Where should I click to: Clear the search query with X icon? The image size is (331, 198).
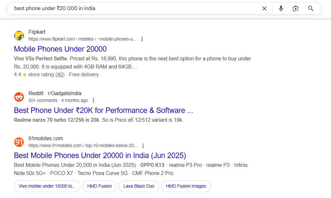264,8
